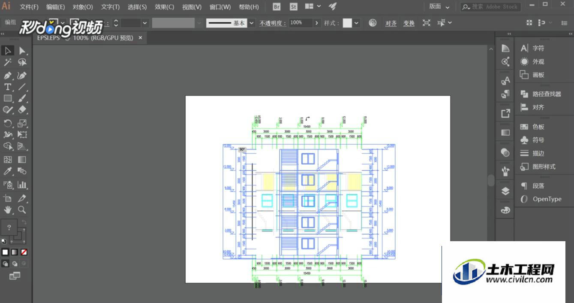Select the Pen tool

(8, 76)
